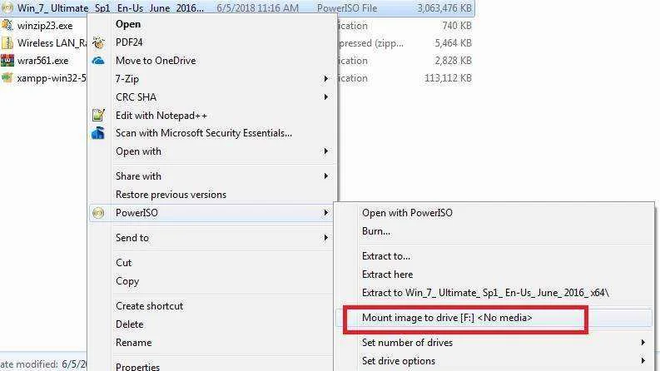Click the 6/5/2018 11:16 AM date cell
The width and height of the screenshot is (660, 371).
click(x=258, y=8)
